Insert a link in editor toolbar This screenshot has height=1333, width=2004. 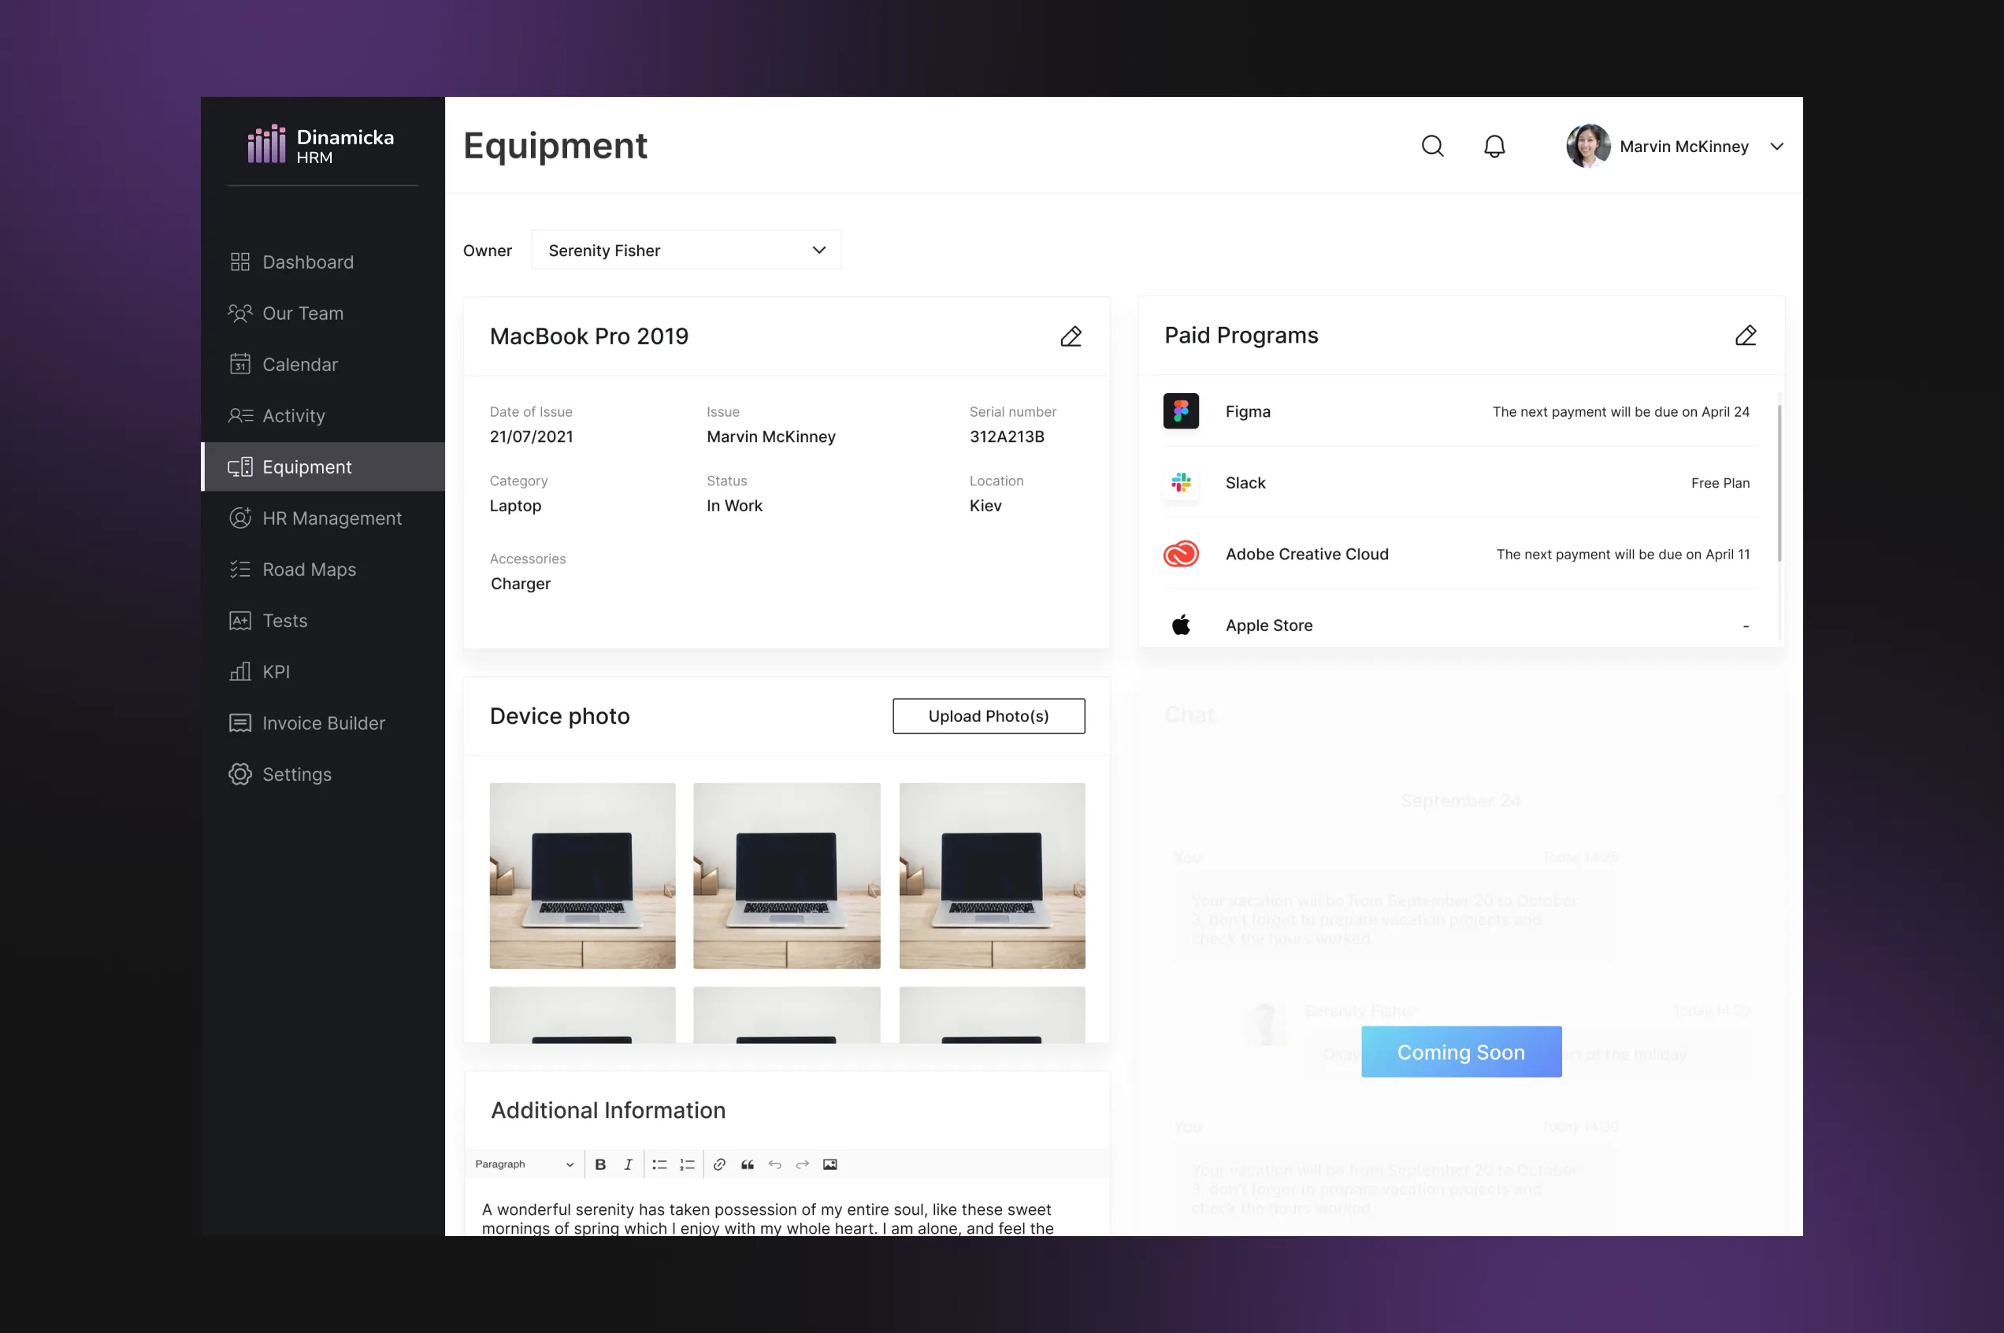(x=719, y=1164)
